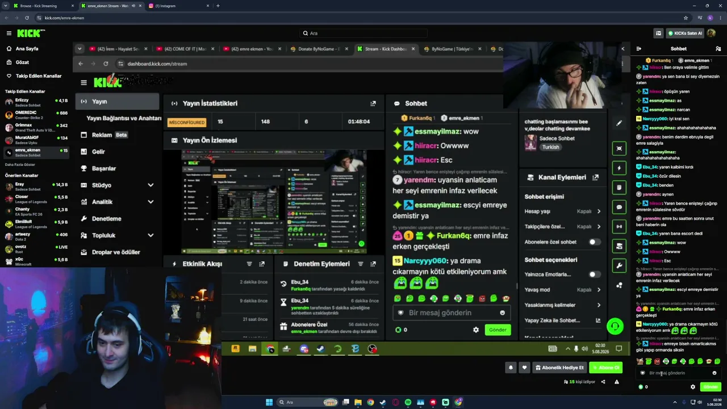Open the user avatar menu in Kick header

click(x=711, y=34)
